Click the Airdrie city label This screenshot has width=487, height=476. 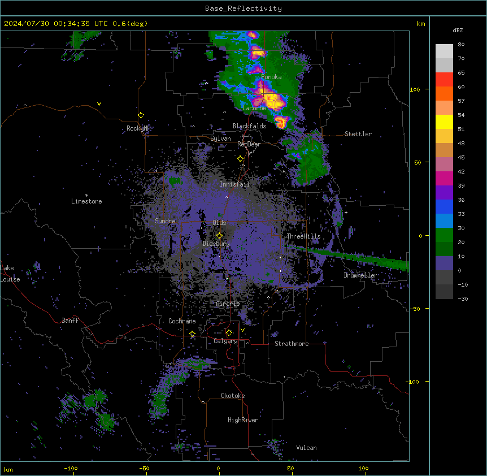tap(228, 304)
